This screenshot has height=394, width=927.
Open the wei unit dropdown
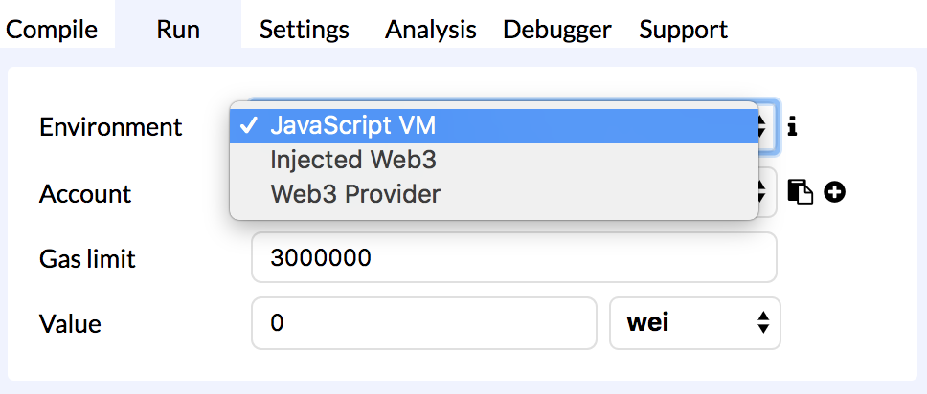(695, 323)
